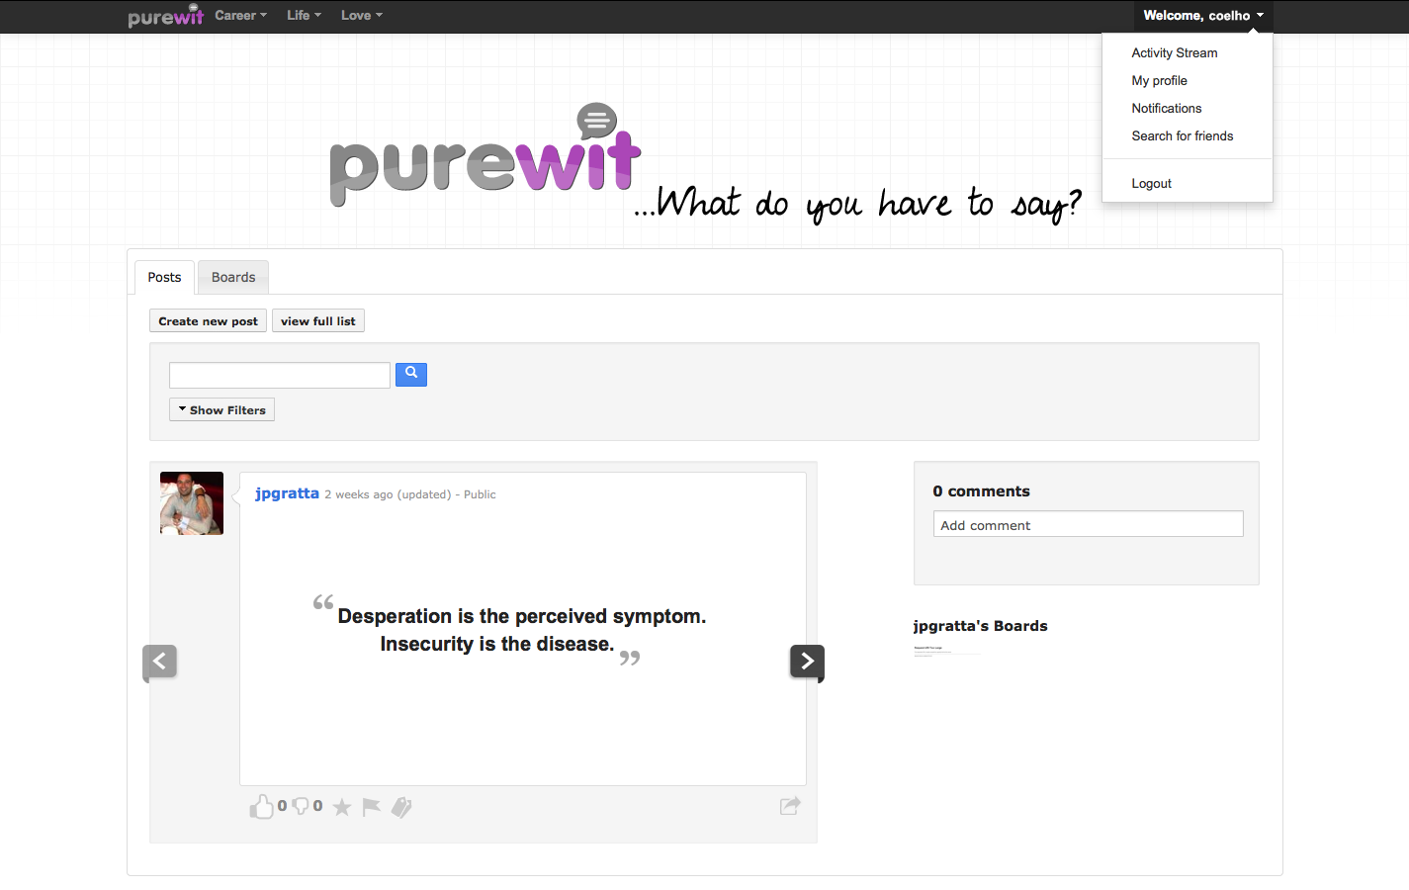Viewport: 1409px width, 890px height.
Task: Click the thumbs down icon on the post
Action: click(301, 807)
